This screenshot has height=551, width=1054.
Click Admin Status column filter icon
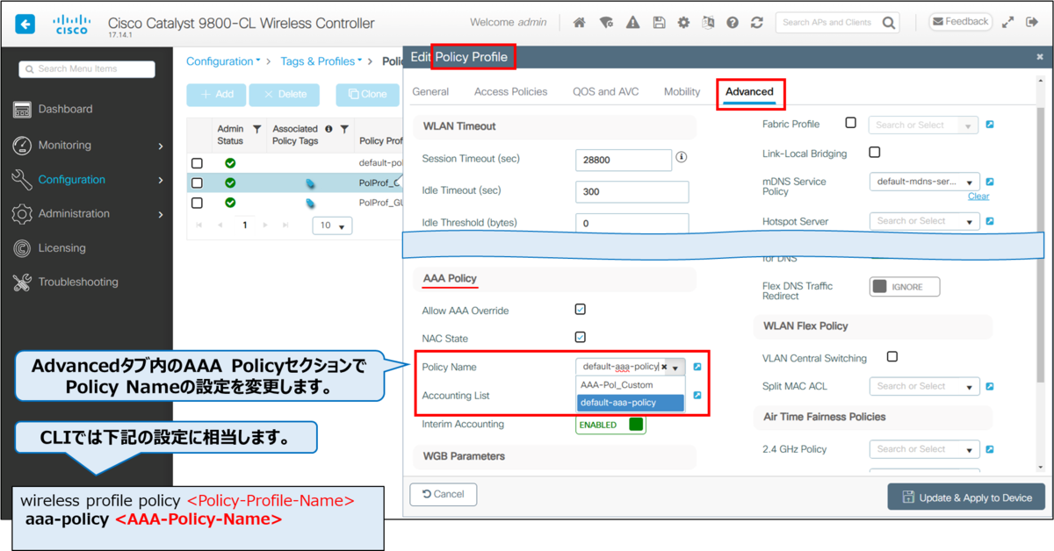pos(256,129)
